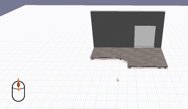The image size is (188, 109).
Task: Select the door opening in the wall
Action: click(145, 37)
